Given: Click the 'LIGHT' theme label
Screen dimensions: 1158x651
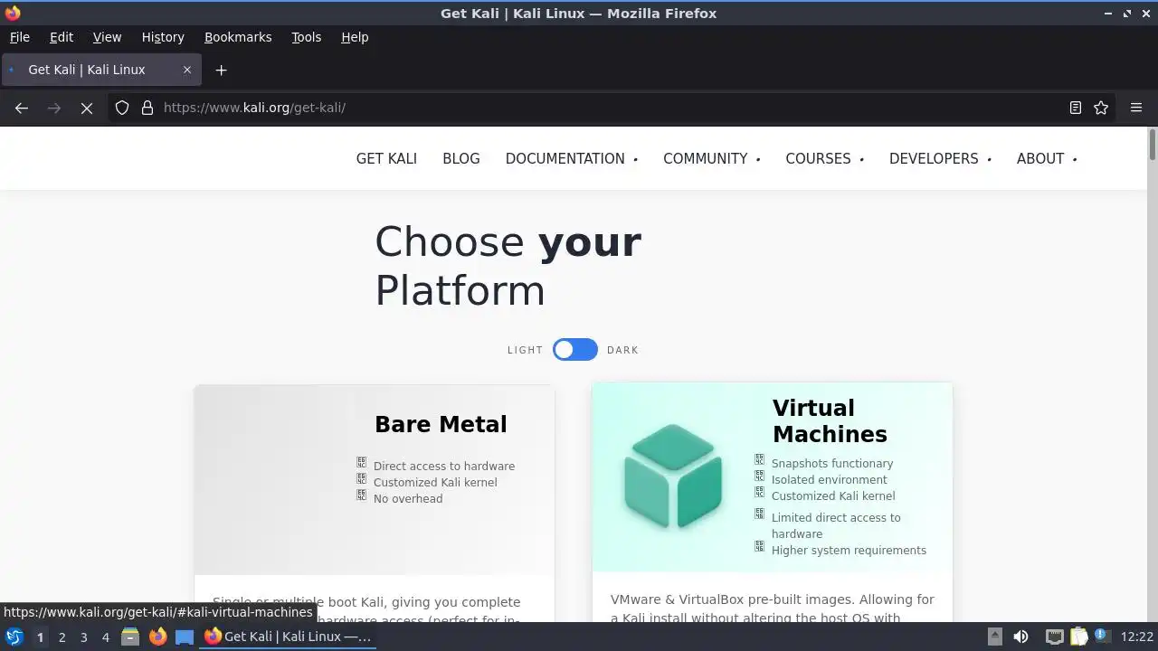Looking at the screenshot, I should coord(525,350).
